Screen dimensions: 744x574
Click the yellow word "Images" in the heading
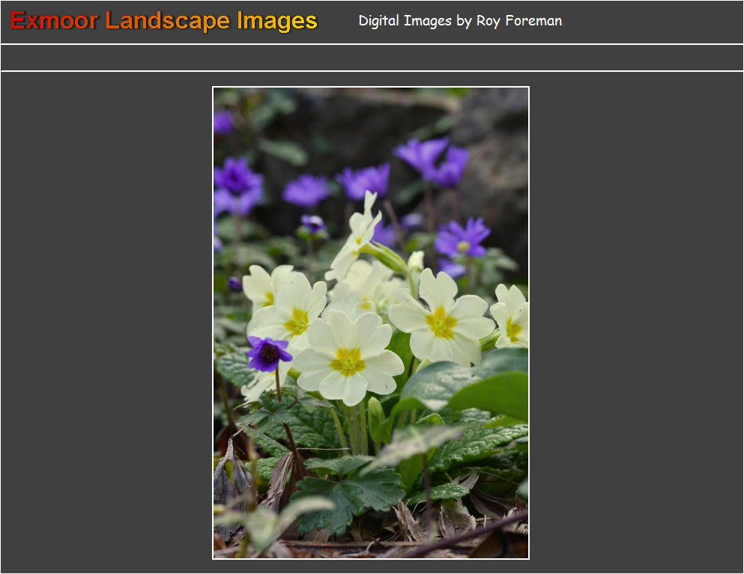pos(277,21)
